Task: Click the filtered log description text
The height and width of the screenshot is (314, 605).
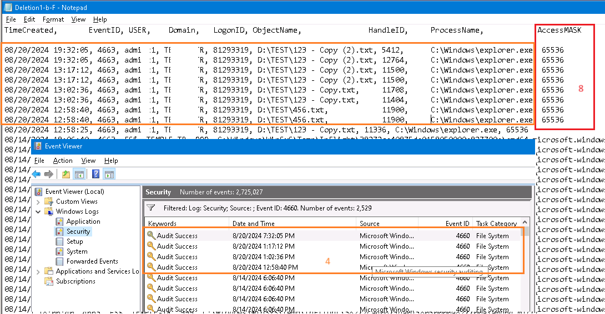Action: pos(268,208)
